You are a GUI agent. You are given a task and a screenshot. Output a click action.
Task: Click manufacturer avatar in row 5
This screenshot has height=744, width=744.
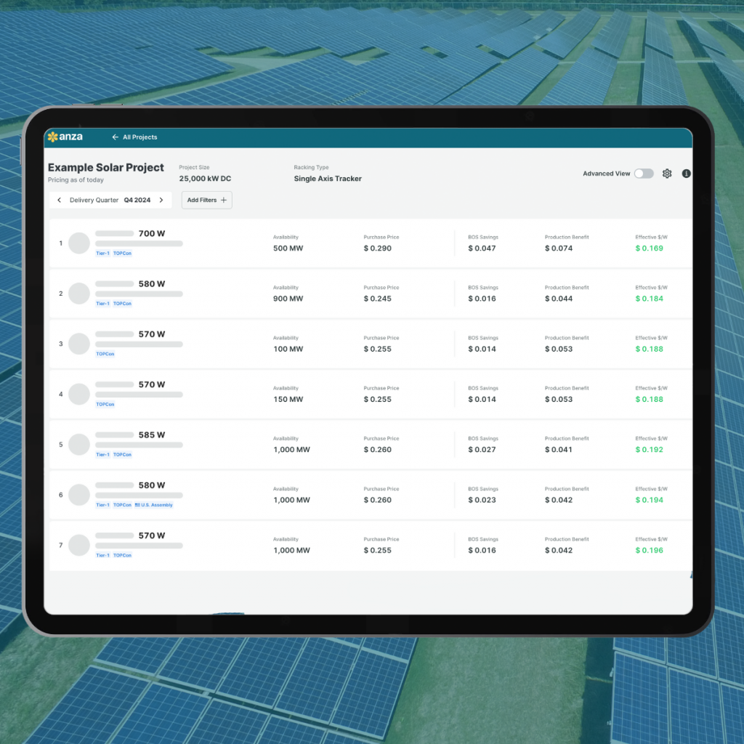click(x=78, y=445)
